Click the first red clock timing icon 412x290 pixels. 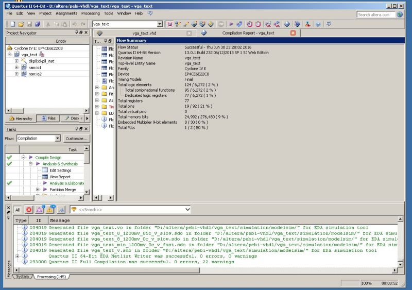coord(250,24)
